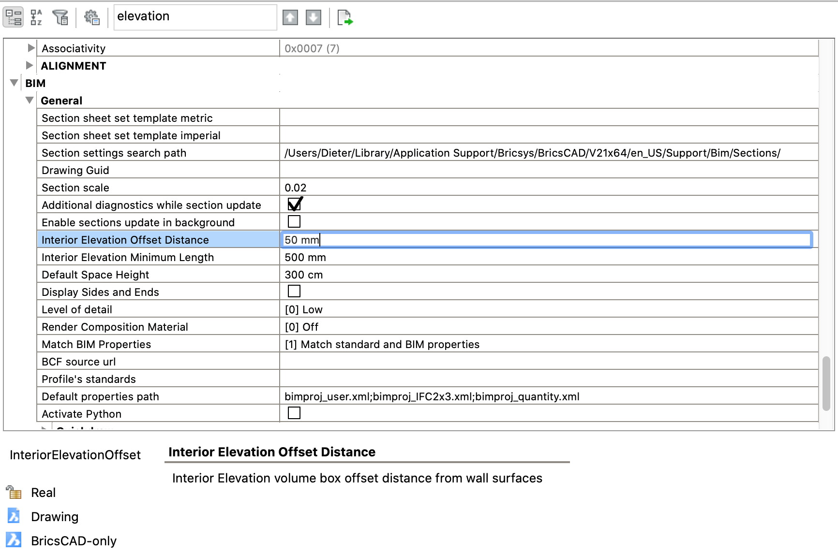Click the vertical scrollbar thumb
Viewport: 838px width, 554px height.
coord(826,382)
